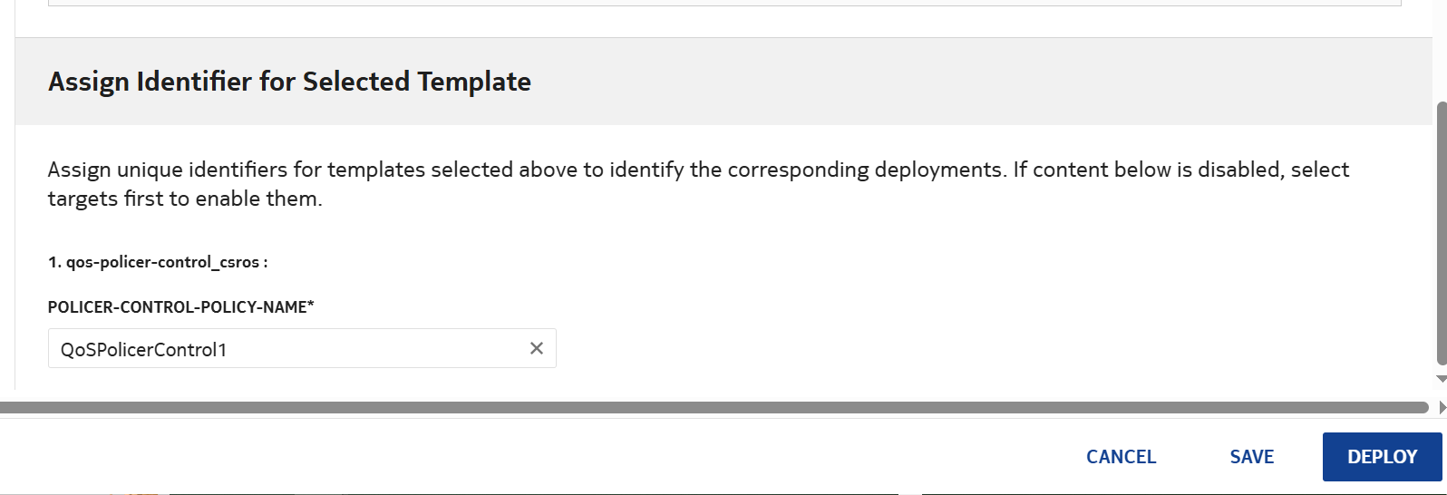Click the Assign Identifier for Selected Template heading
Image resolution: width=1447 pixels, height=495 pixels.
click(x=289, y=82)
